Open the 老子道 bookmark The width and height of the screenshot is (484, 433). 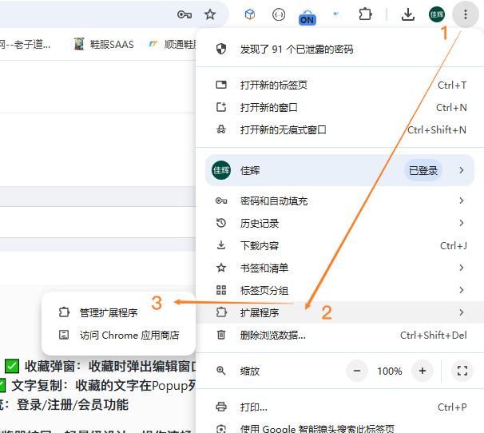pos(25,45)
